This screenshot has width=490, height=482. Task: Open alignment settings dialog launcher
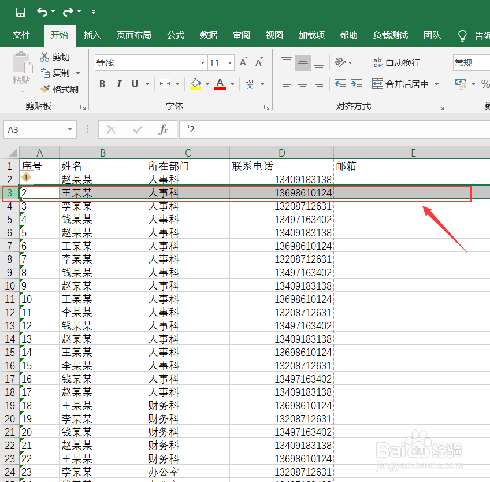pyautogui.click(x=441, y=107)
